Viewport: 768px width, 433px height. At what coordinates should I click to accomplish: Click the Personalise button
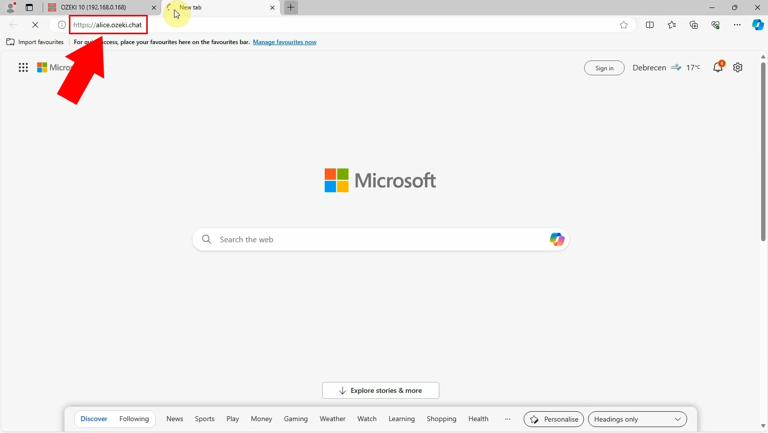click(x=554, y=419)
